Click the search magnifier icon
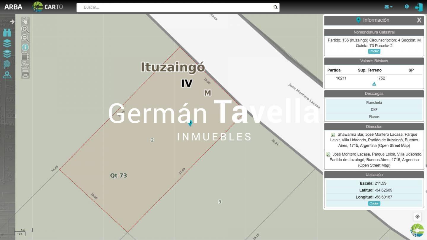Viewport: 427px width, 240px height. point(275,7)
